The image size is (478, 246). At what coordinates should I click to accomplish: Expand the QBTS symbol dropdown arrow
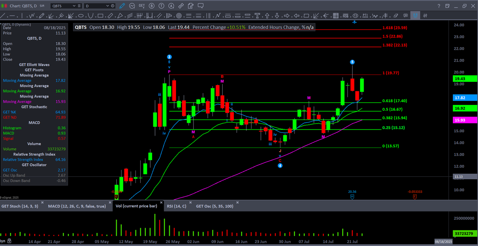[x=74, y=6]
